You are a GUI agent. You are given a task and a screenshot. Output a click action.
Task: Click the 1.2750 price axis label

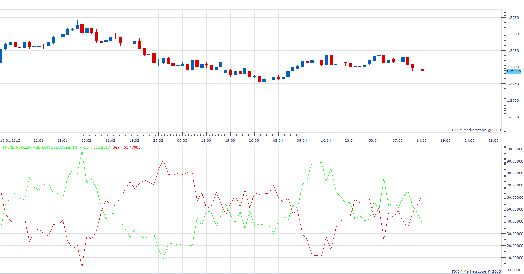tap(513, 84)
